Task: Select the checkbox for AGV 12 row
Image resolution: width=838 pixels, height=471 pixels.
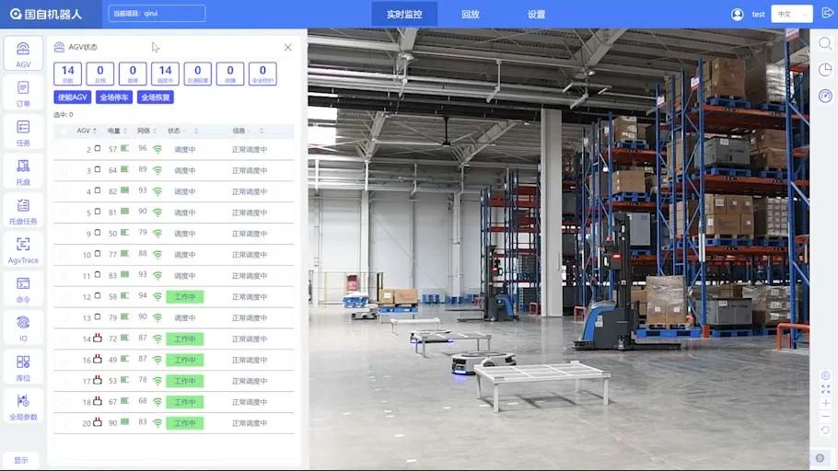Action: 64,297
